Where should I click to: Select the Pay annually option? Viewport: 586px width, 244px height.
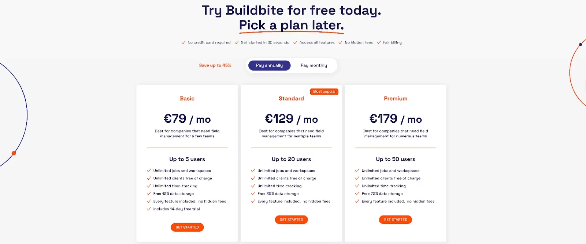269,65
